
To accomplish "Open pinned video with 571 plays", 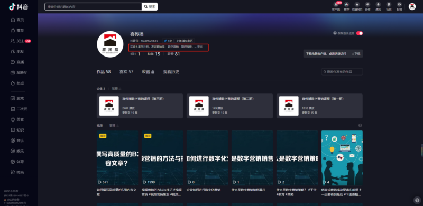I will tap(117, 158).
